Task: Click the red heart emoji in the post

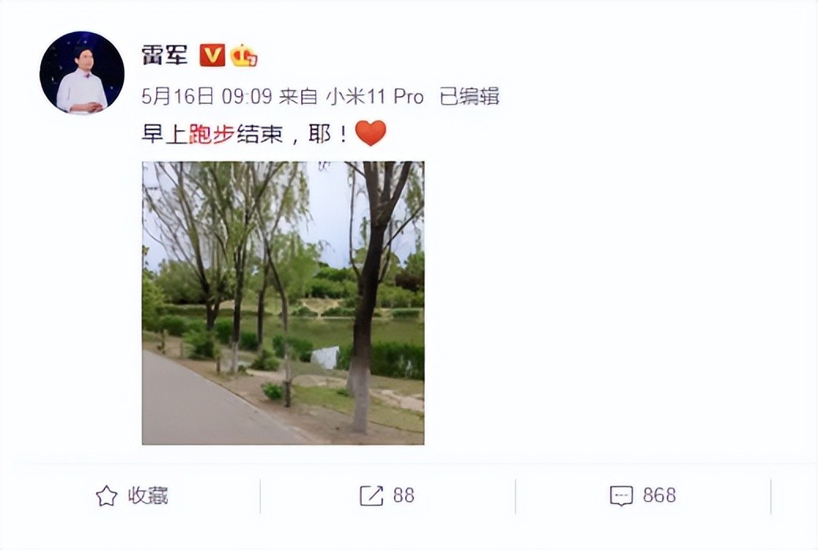Action: pyautogui.click(x=370, y=133)
